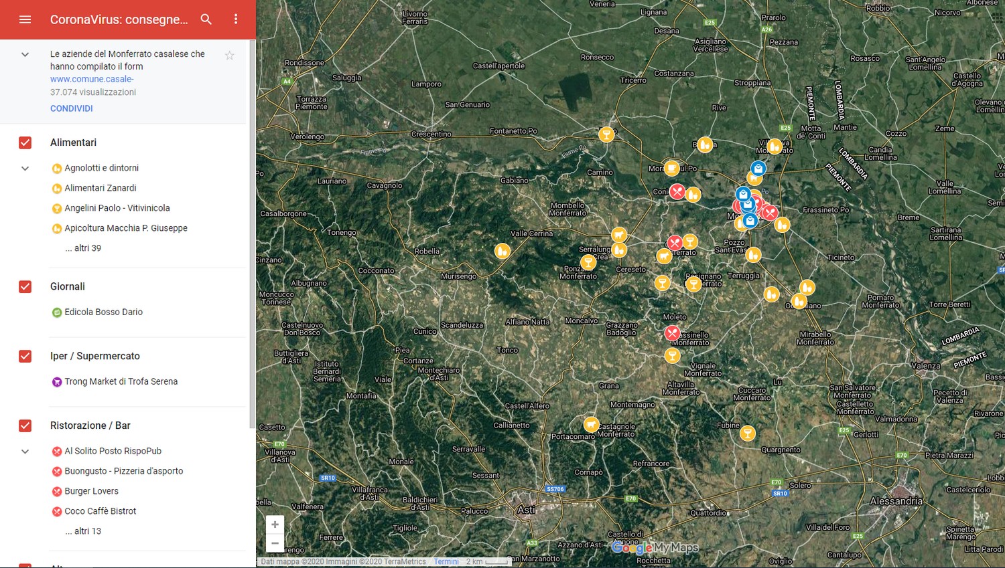Collapse the map description chevron
1005x568 pixels.
pyautogui.click(x=25, y=54)
